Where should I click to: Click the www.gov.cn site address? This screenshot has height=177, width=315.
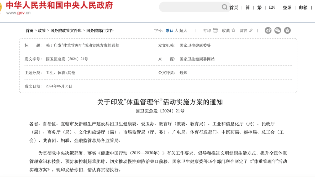tap(18, 13)
